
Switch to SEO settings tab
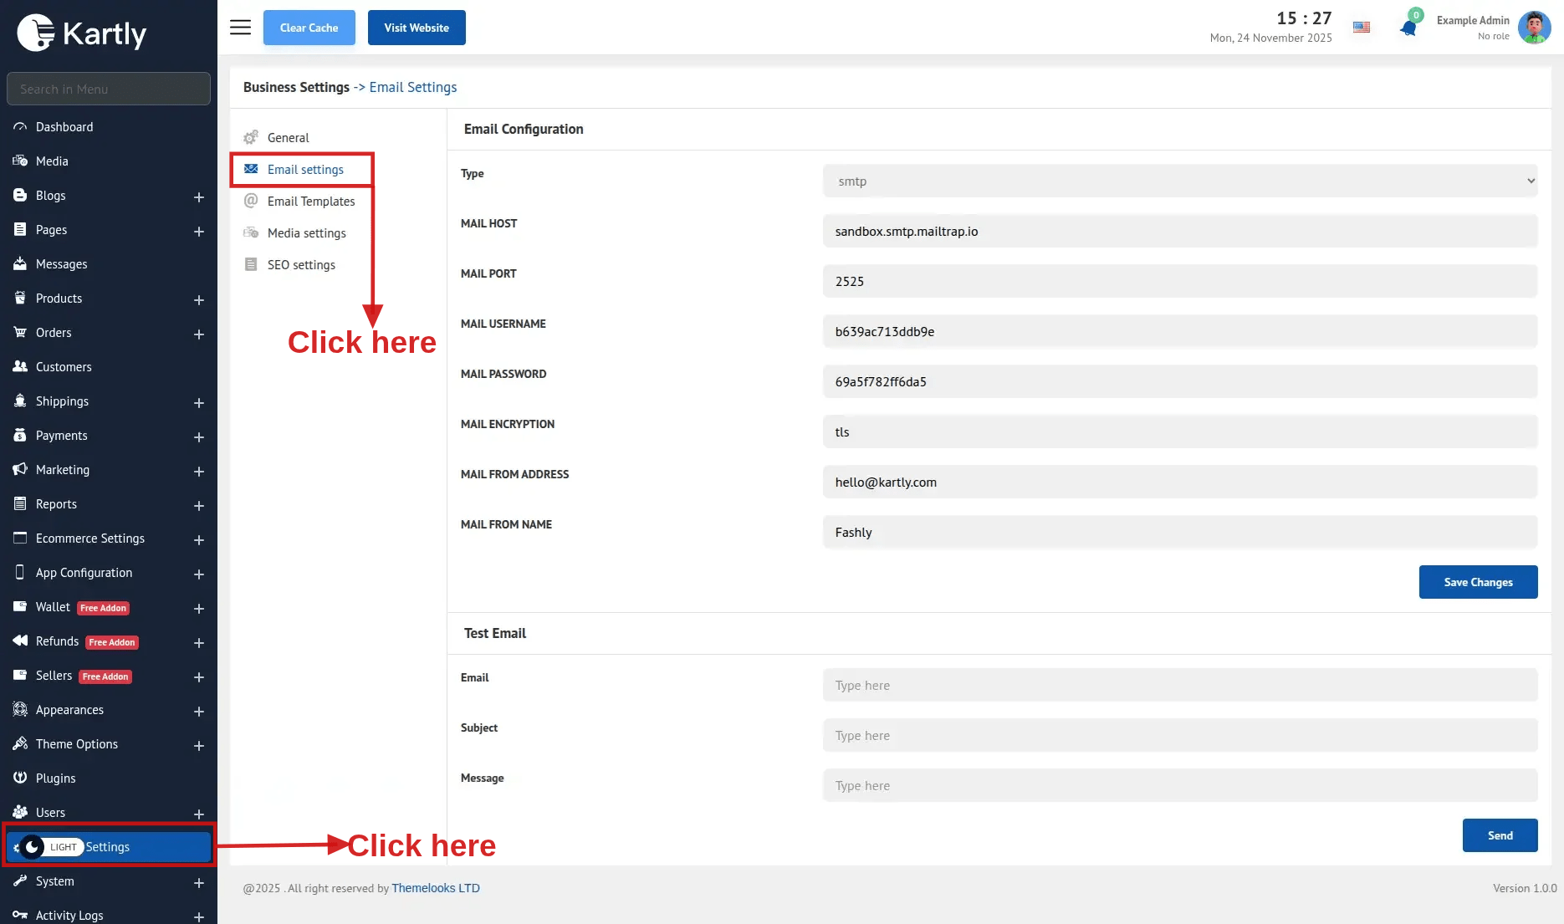click(x=301, y=265)
